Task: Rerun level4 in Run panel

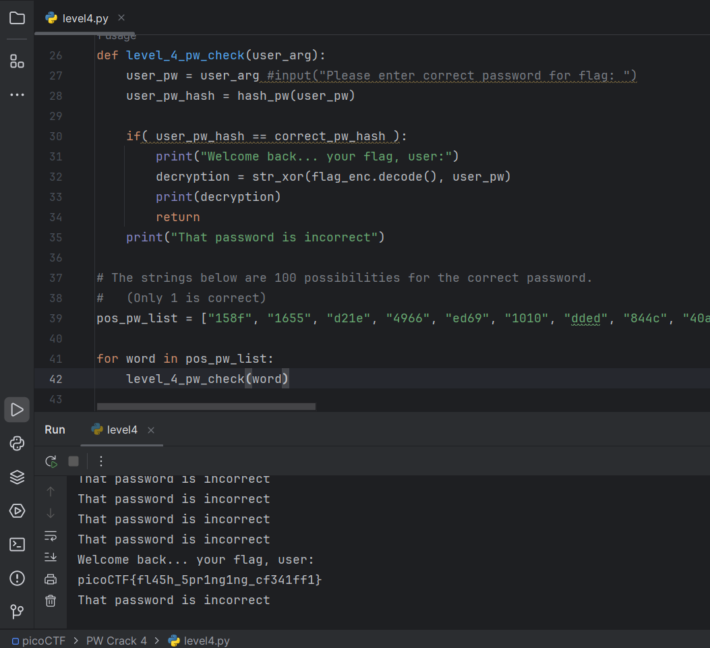Action: pyautogui.click(x=51, y=461)
